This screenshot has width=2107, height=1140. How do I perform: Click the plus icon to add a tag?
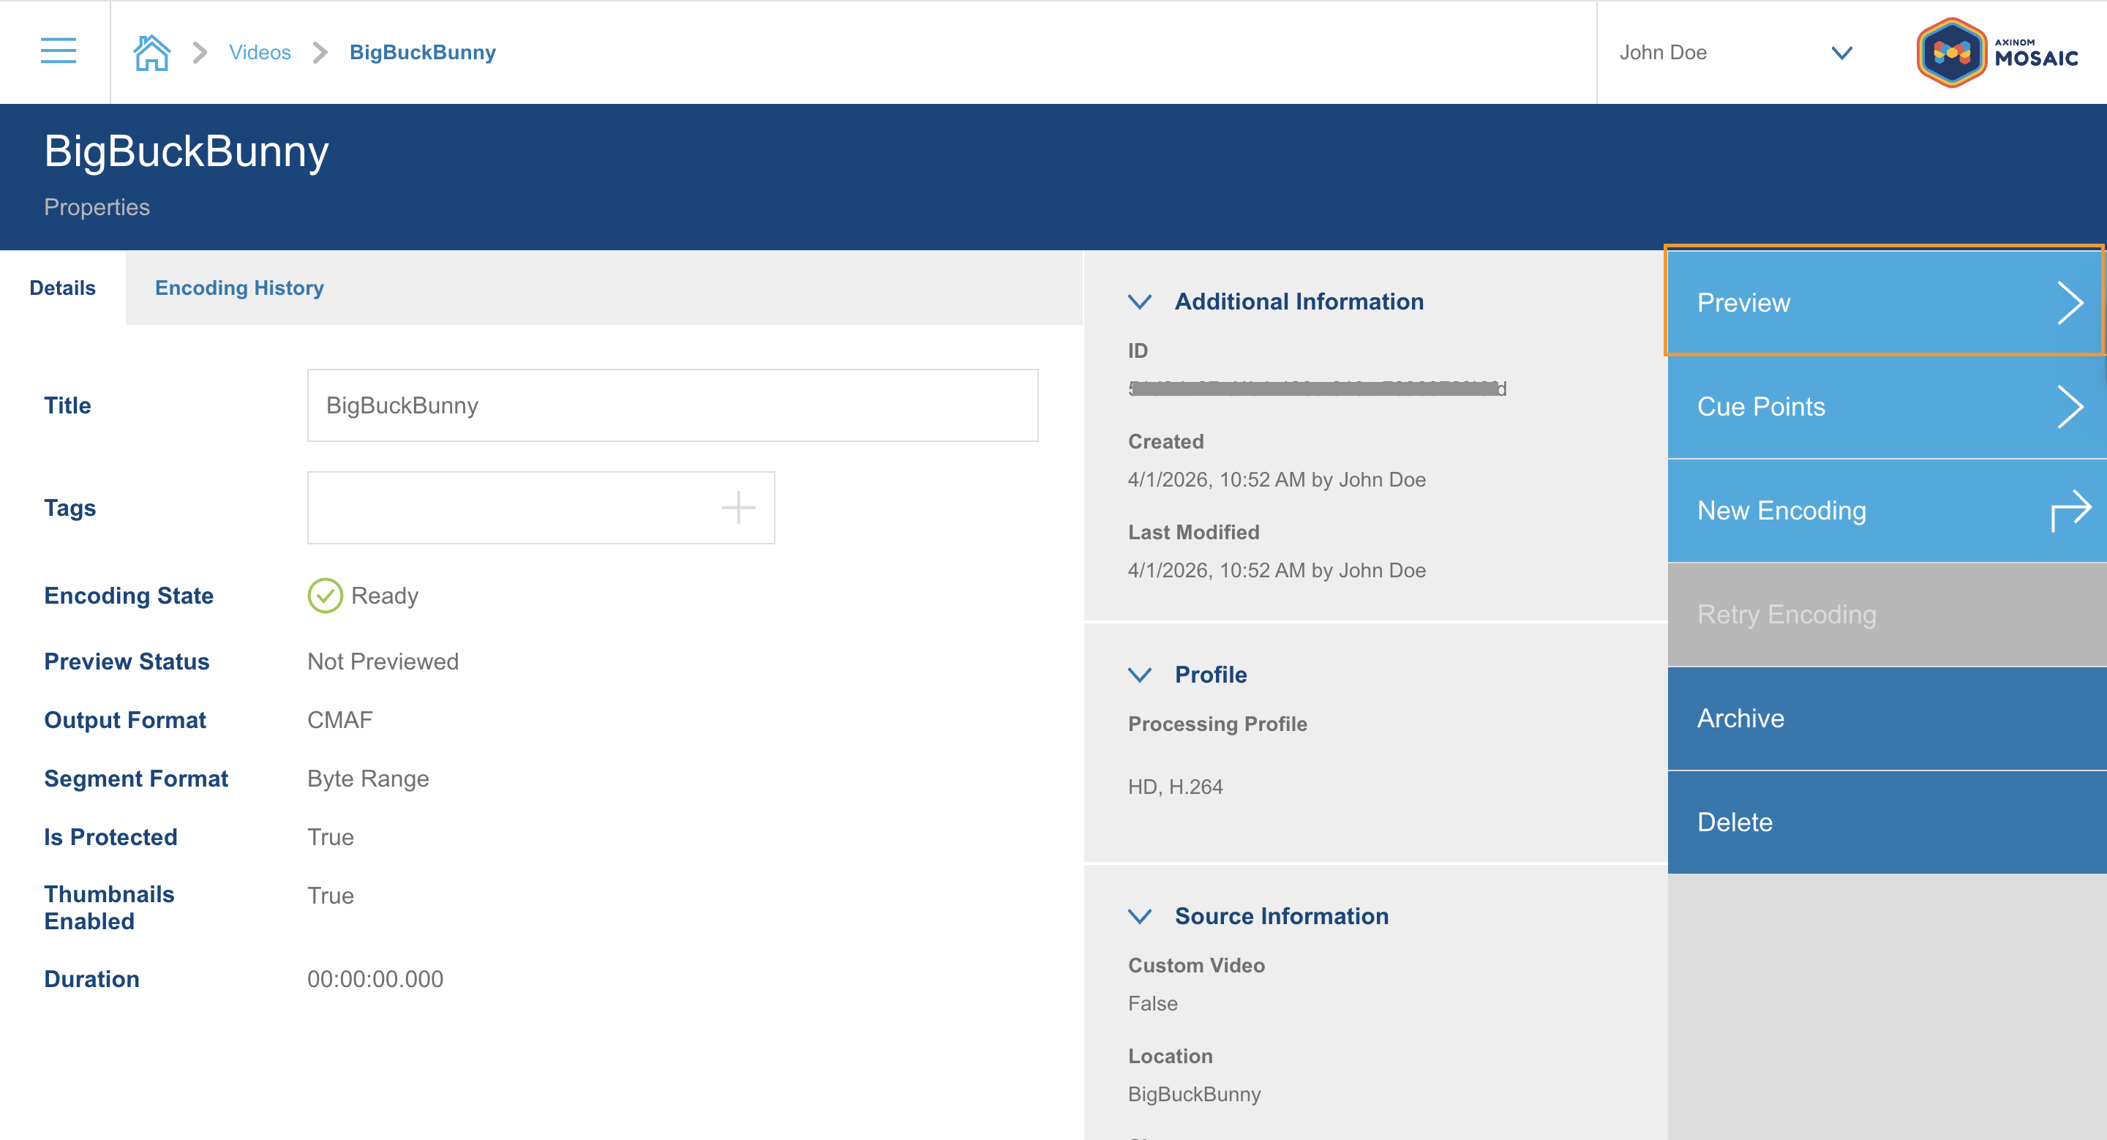tap(739, 507)
